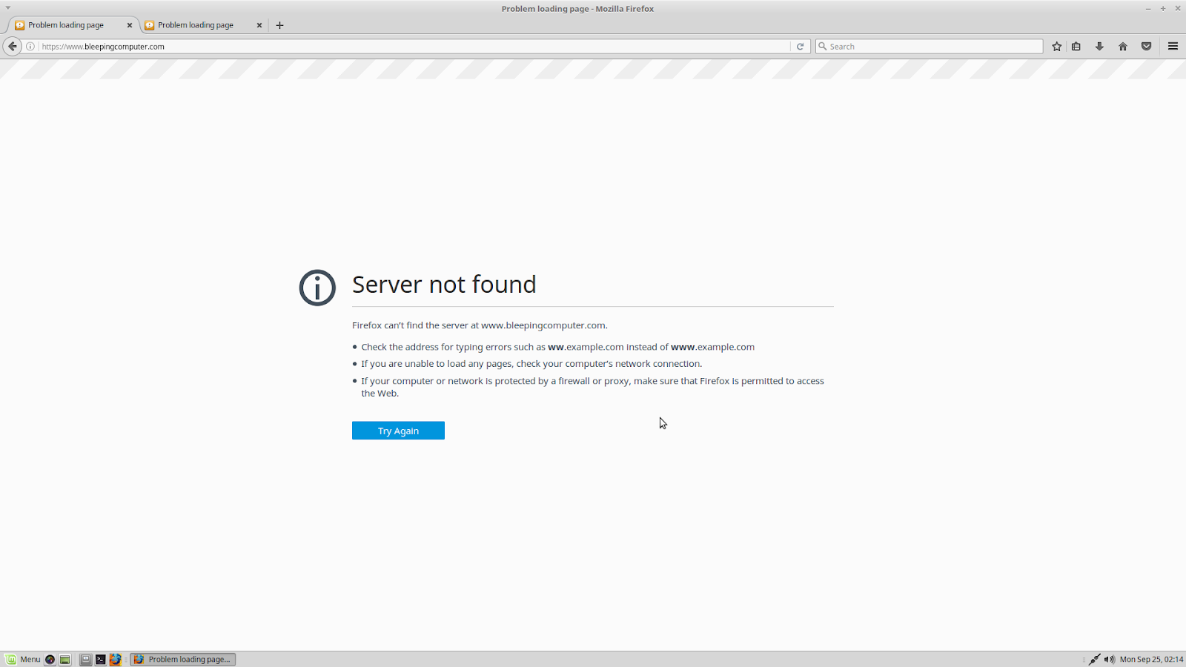
Task: Click the gray monitor icon in the taskbar
Action: (x=85, y=660)
